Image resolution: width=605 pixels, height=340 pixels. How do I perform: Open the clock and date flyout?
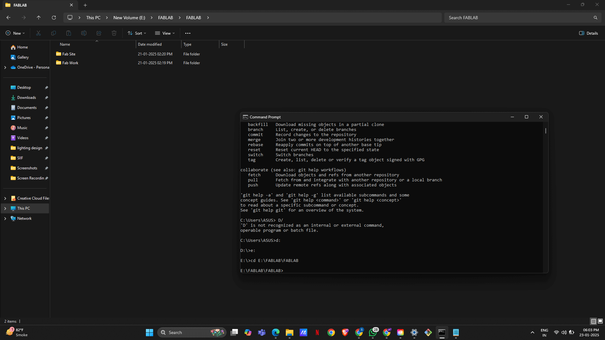(589, 332)
